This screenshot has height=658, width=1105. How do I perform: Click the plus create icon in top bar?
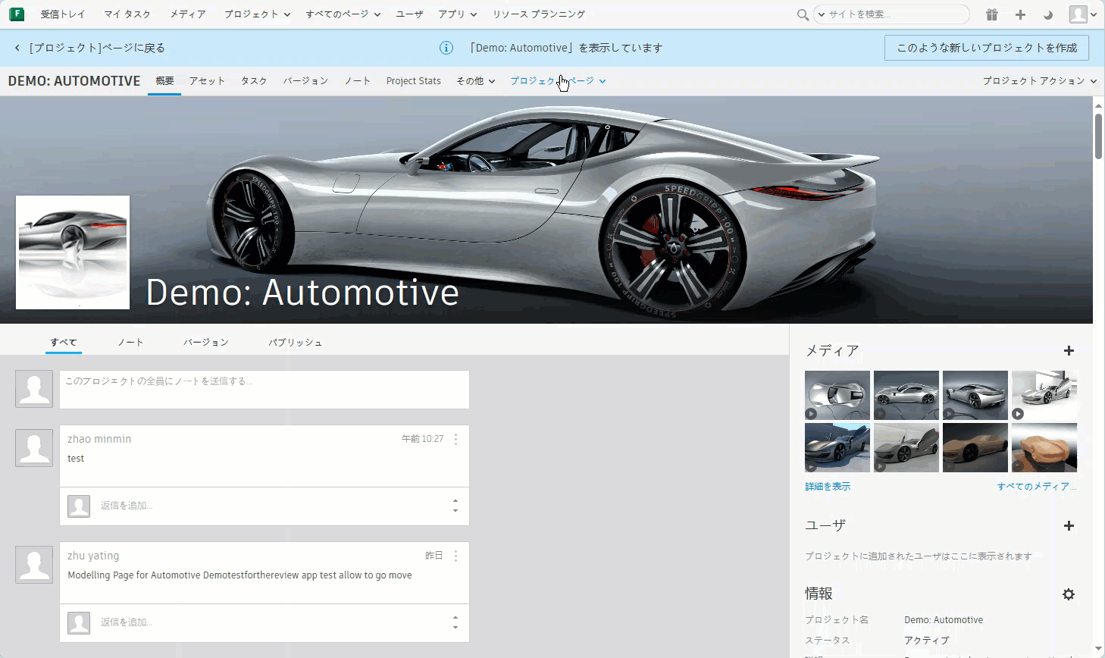[x=1020, y=14]
